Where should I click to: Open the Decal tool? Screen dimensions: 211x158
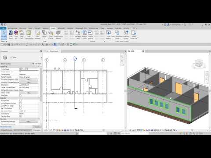44,35
